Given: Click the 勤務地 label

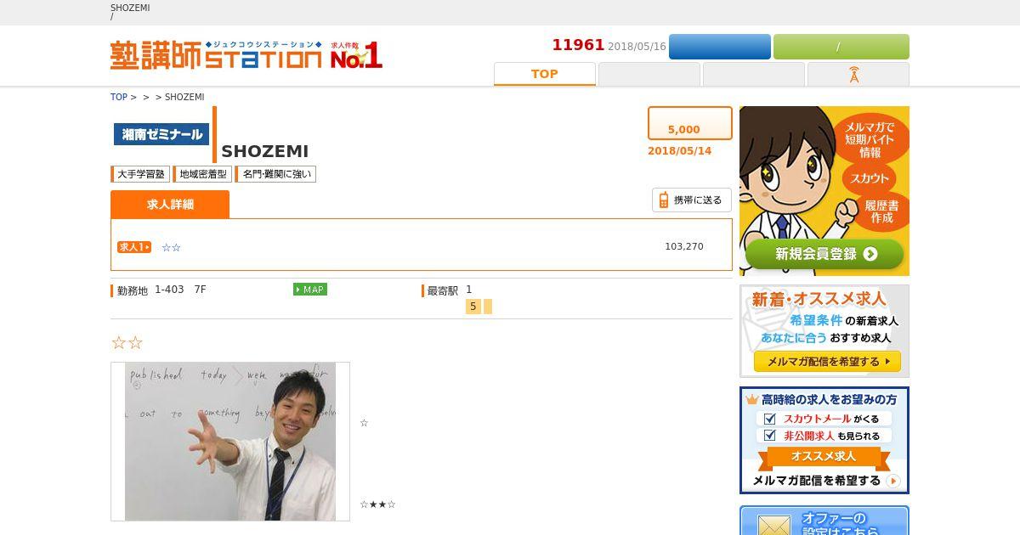Looking at the screenshot, I should pos(132,290).
